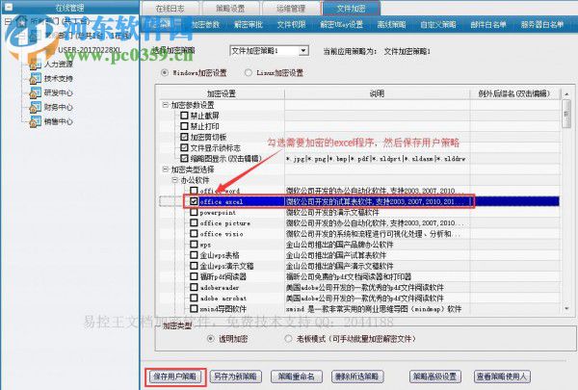Viewport: 578px width, 390px height.
Task: Click the 另存为新策略 button
Action: (236, 377)
